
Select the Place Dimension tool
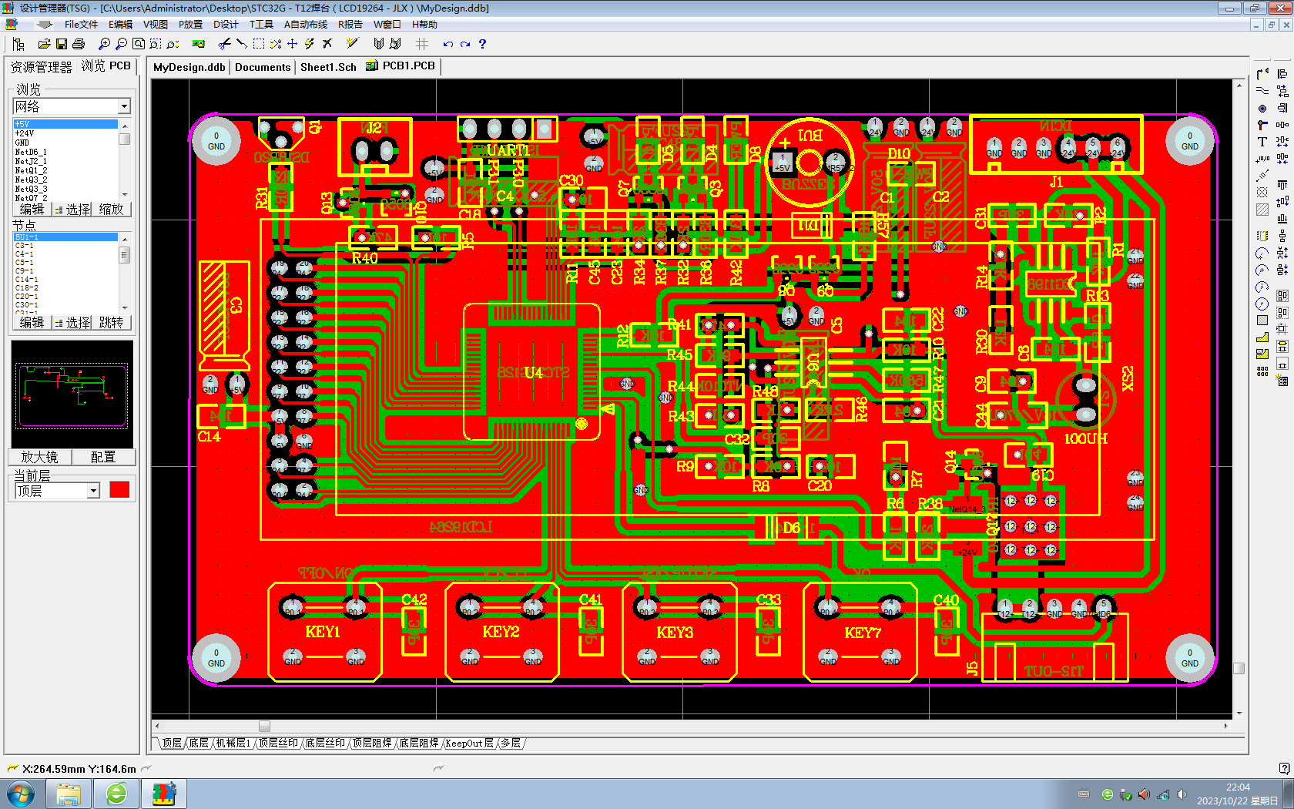1262,176
